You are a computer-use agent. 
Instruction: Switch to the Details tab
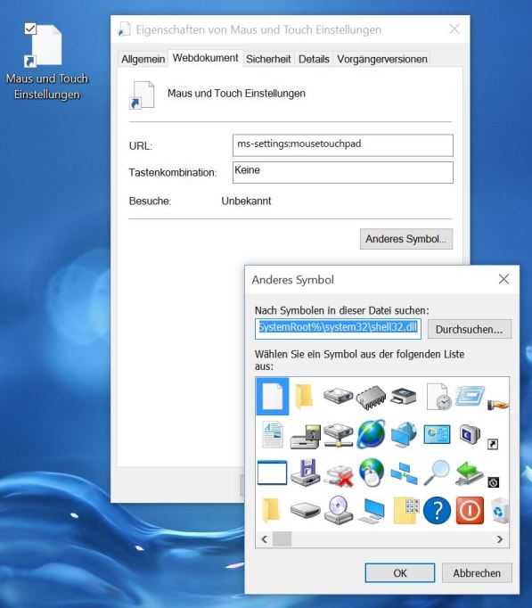point(314,59)
